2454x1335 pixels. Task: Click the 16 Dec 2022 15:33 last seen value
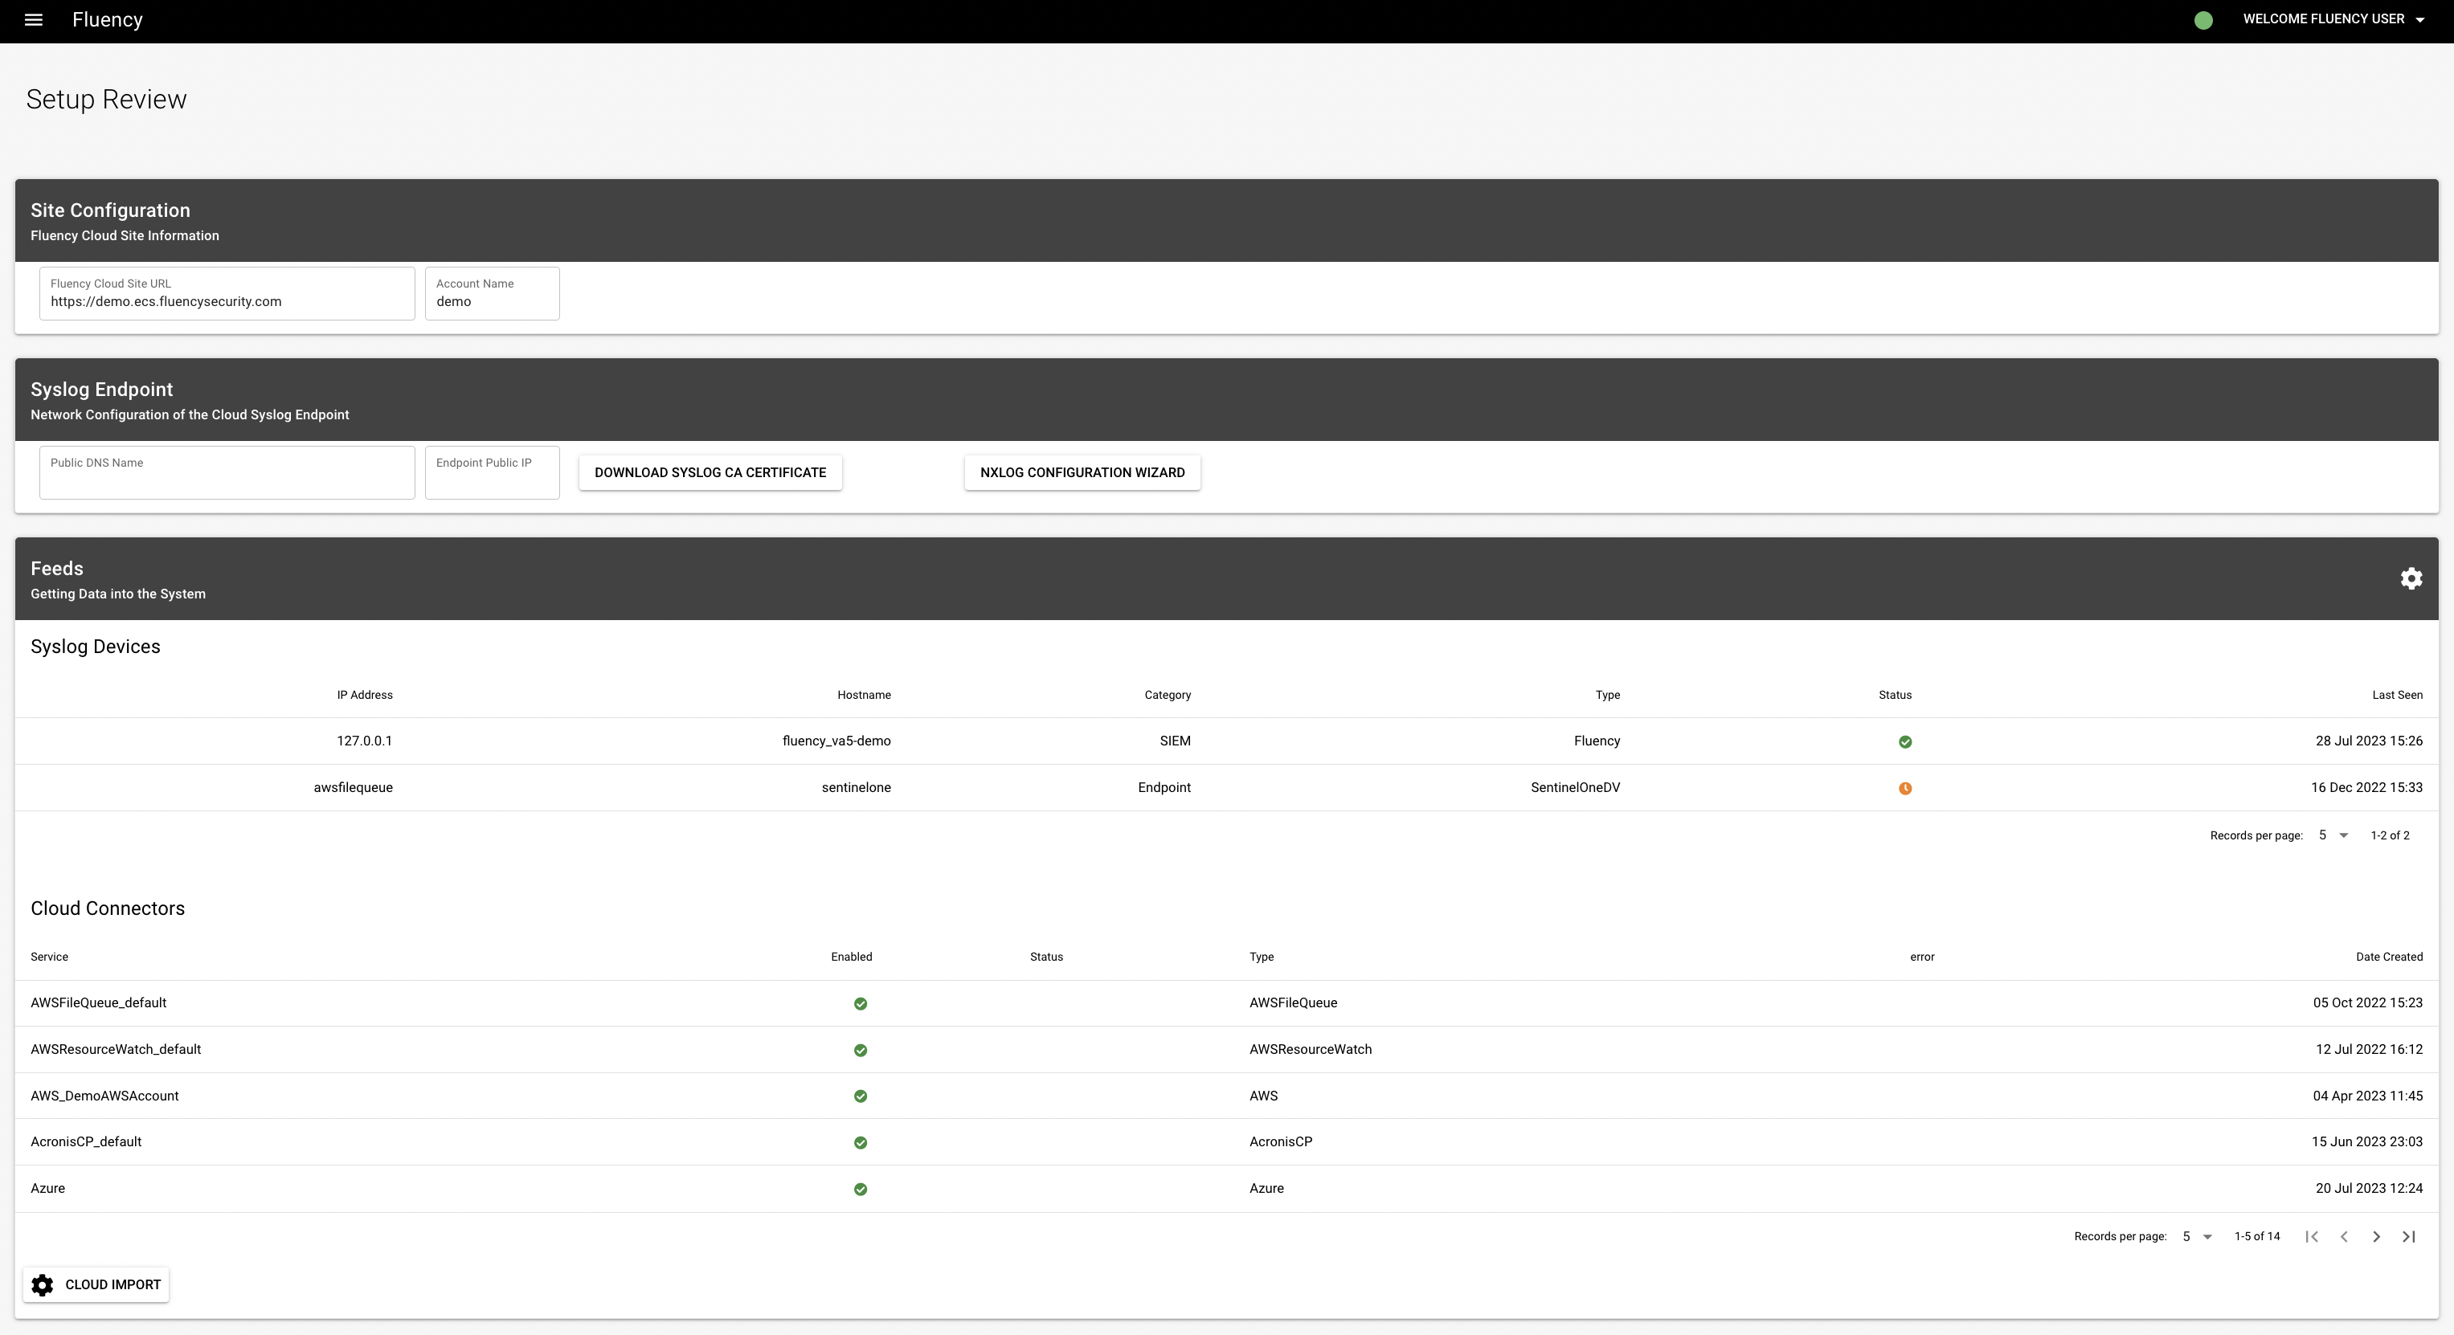(x=2366, y=787)
